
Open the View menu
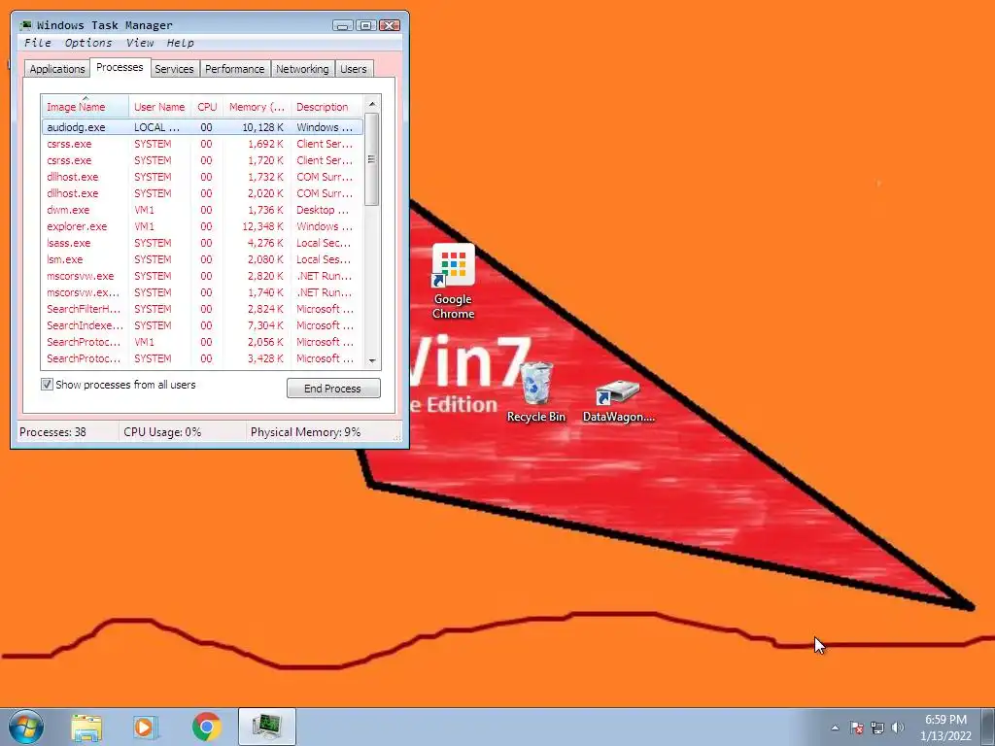click(x=140, y=43)
